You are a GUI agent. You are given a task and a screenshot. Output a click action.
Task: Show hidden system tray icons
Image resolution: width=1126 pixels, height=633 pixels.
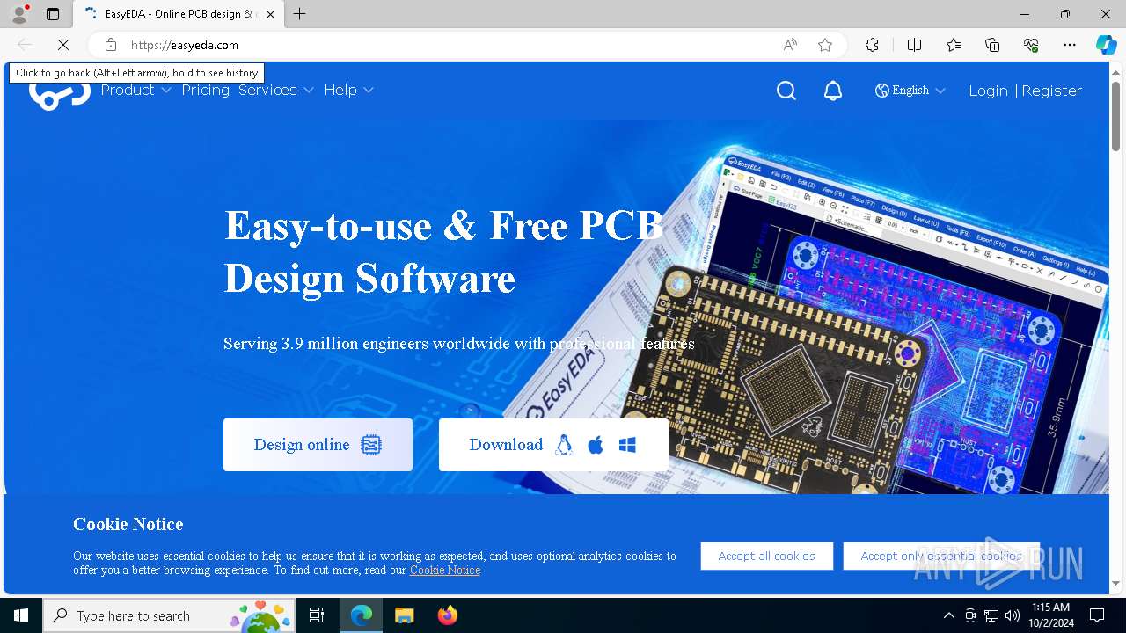pyautogui.click(x=948, y=615)
